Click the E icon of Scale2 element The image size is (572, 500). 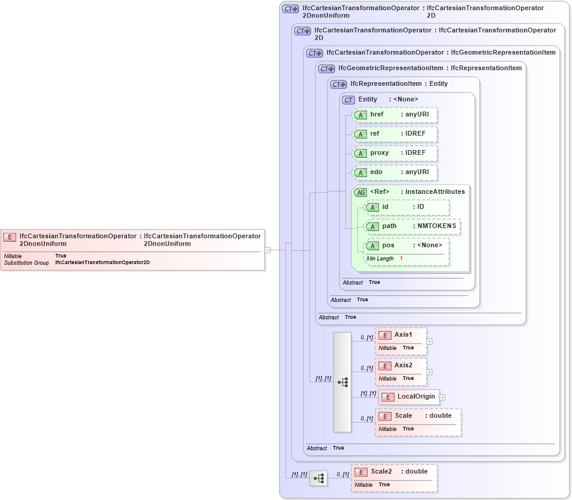pyautogui.click(x=360, y=471)
